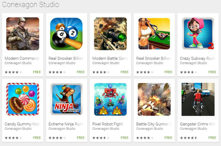This screenshot has height=146, width=221.
Task: Open the Modern Commando soldier app icon
Action: [x=23, y=34]
